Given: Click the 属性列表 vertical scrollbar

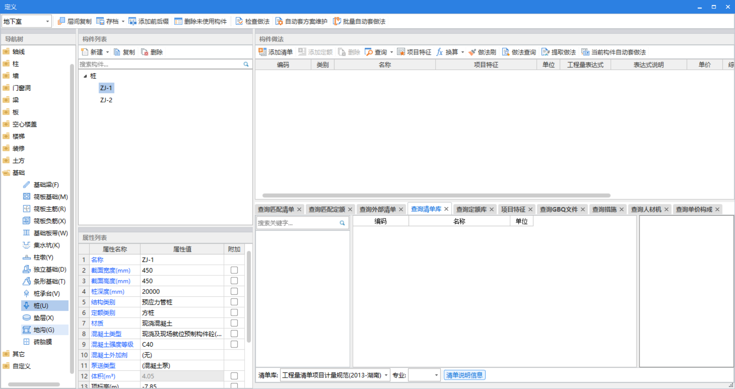Looking at the screenshot, I should point(249,297).
